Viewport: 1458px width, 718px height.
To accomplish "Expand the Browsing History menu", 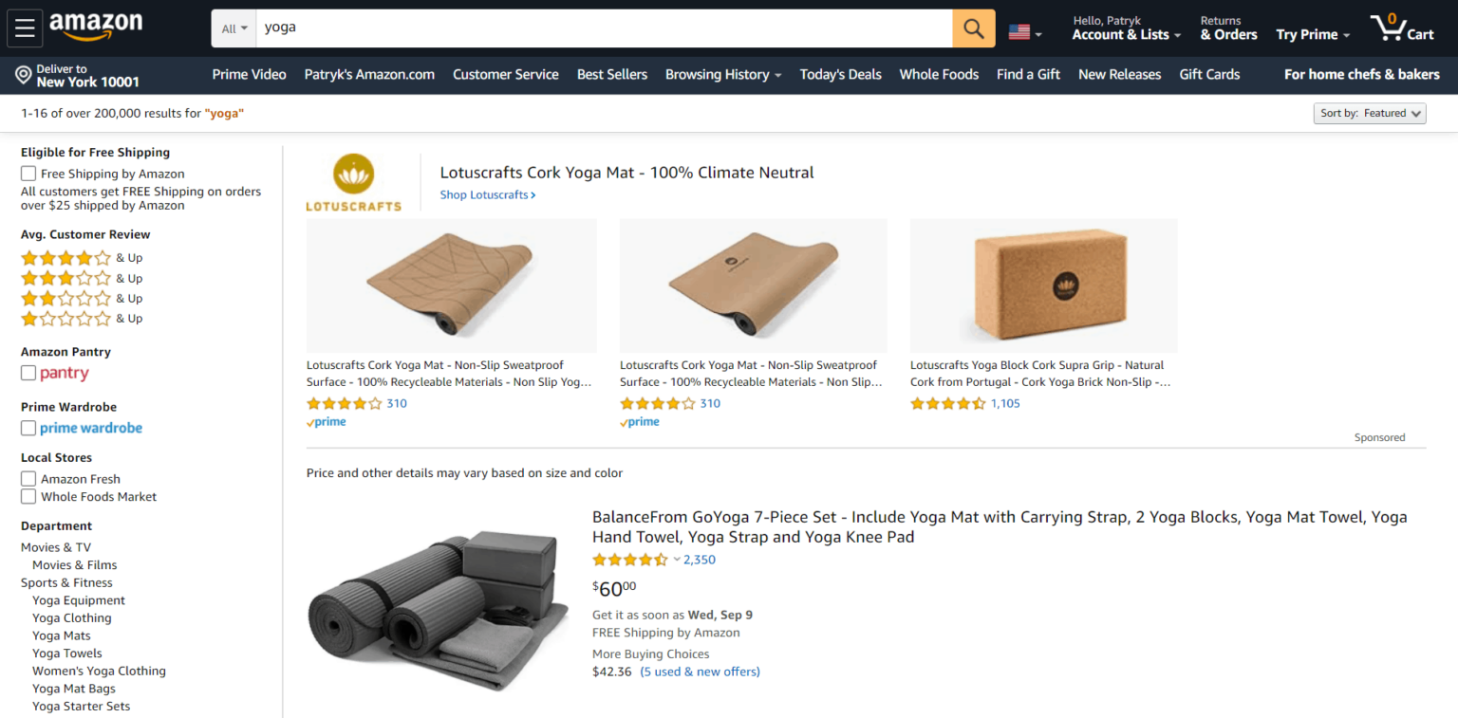I will click(722, 74).
